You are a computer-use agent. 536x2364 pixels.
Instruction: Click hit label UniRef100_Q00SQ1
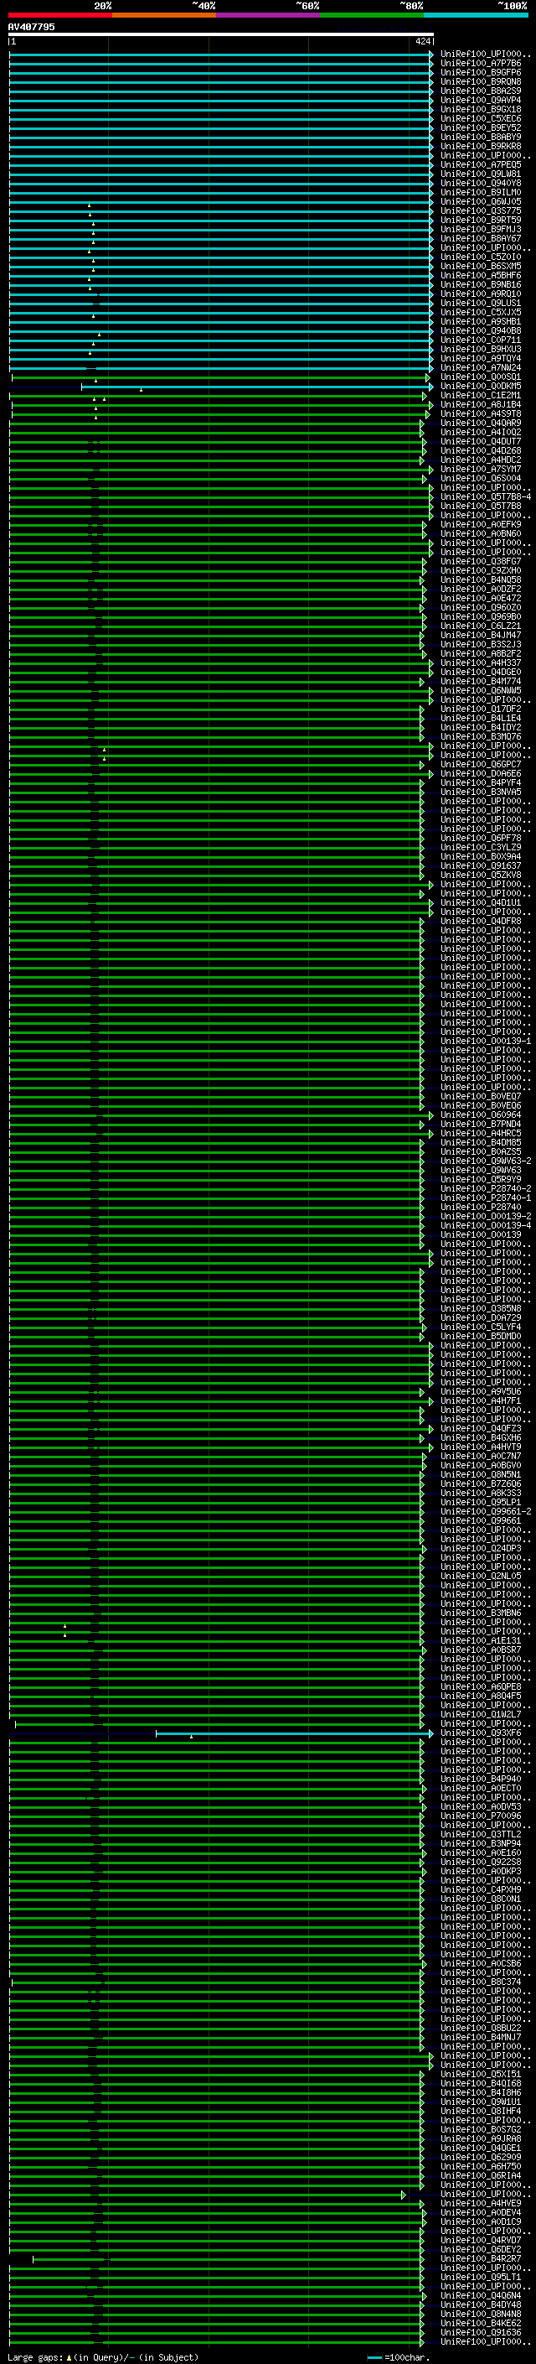[x=481, y=377]
